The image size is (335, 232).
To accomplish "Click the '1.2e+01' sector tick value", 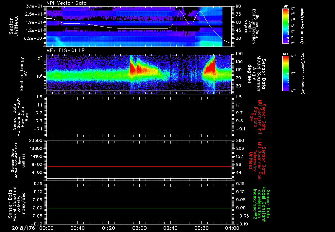I will click(34, 30).
